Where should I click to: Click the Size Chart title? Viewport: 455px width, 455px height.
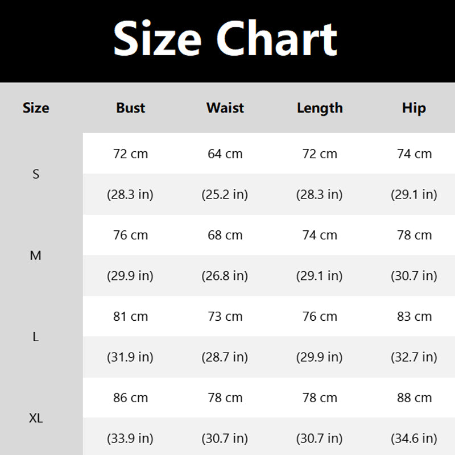226,39
